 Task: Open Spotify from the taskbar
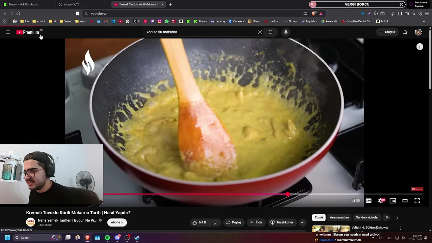coord(107,238)
